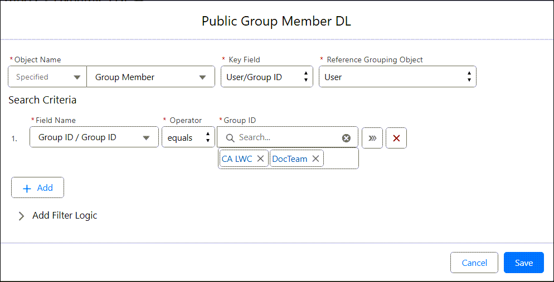Click the DocTeam group link
Screen dimensions: 554x282
[x=290, y=159]
